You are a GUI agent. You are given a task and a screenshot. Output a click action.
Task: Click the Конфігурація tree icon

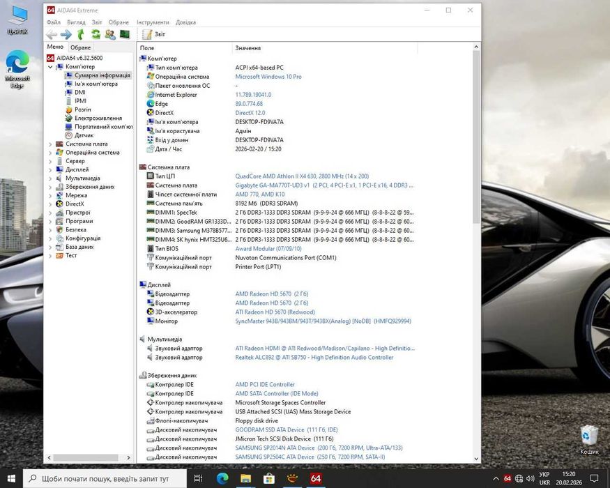pos(59,238)
